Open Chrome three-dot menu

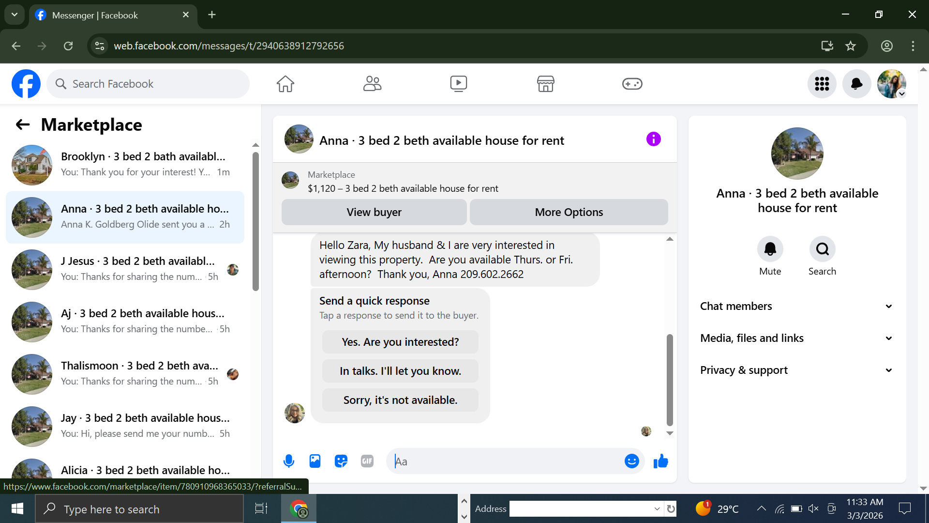point(913,46)
